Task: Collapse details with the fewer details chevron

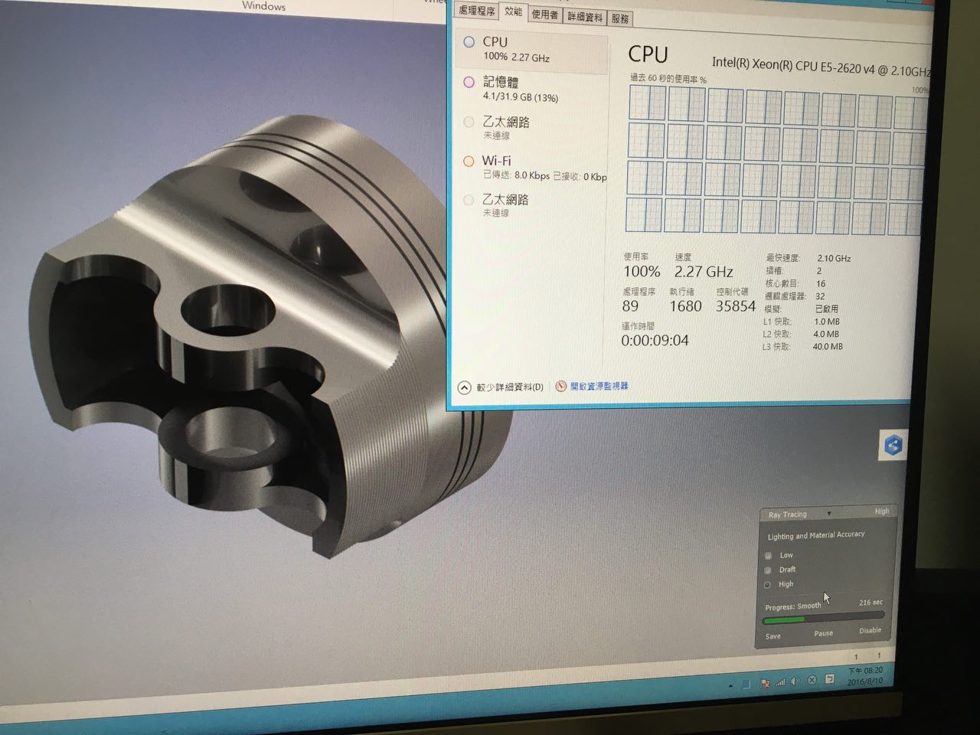Action: tap(464, 387)
